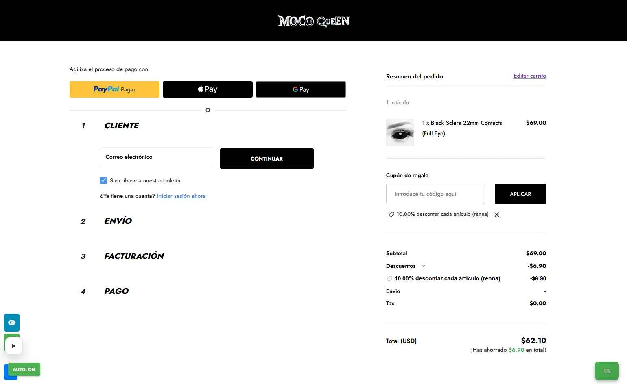Click the green floating button bottom-right
The height and width of the screenshot is (384, 627).
(x=607, y=371)
